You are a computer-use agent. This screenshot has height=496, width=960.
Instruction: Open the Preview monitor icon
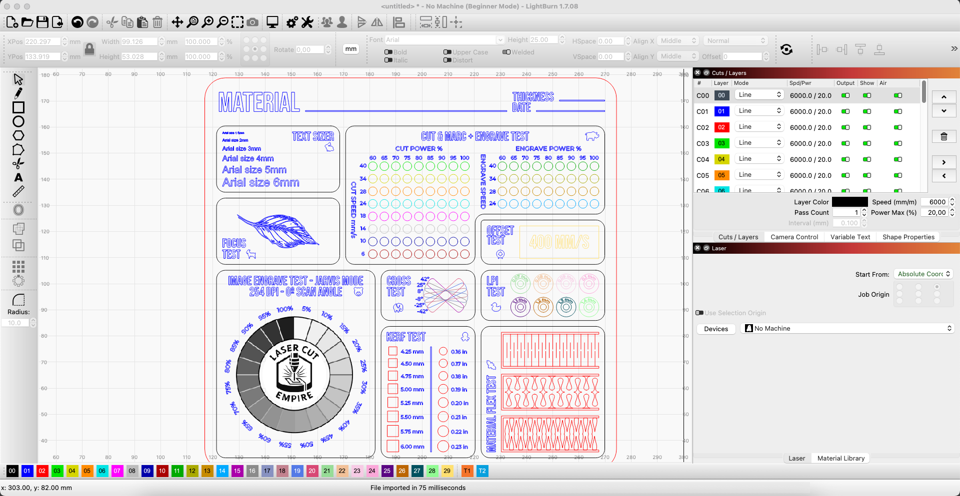(x=272, y=22)
